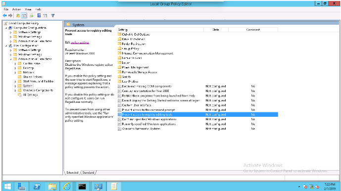Select 'Don't run specified Windows applications' policy
This screenshot has height=191, width=341.
(149, 119)
